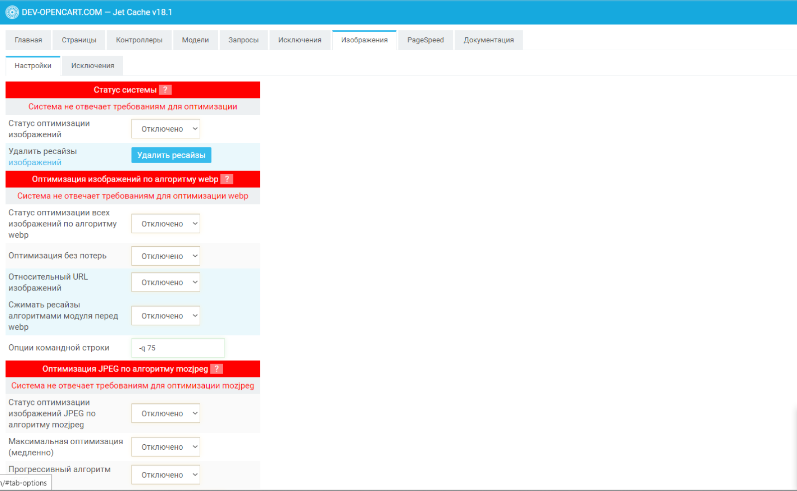This screenshot has width=797, height=491.
Task: Select the Исключения sub-tab under Изображения
Action: pos(93,66)
